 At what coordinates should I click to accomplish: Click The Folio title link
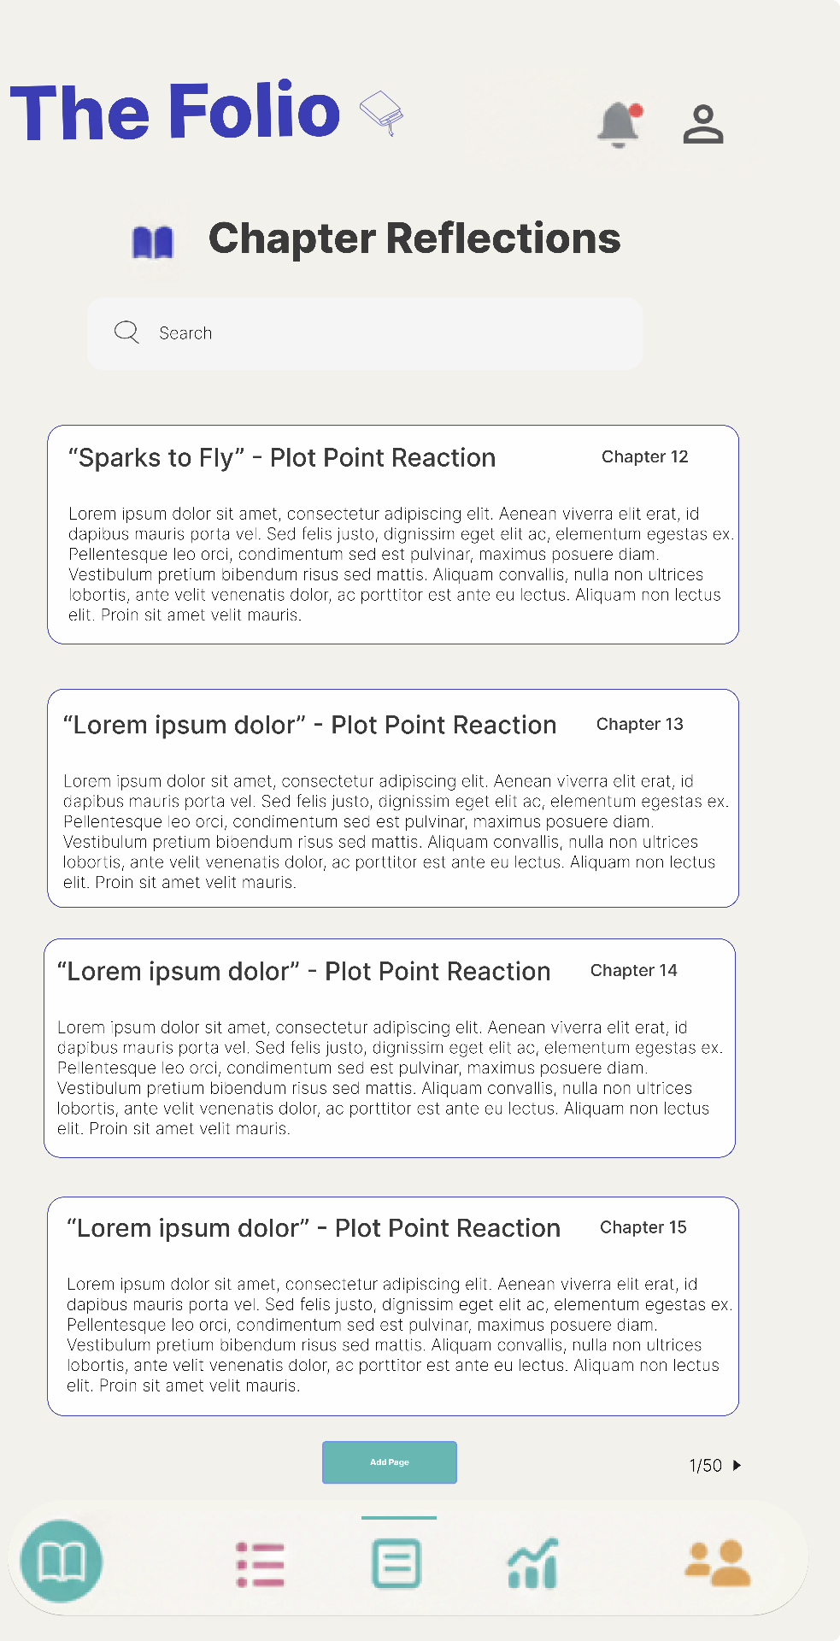coord(175,111)
